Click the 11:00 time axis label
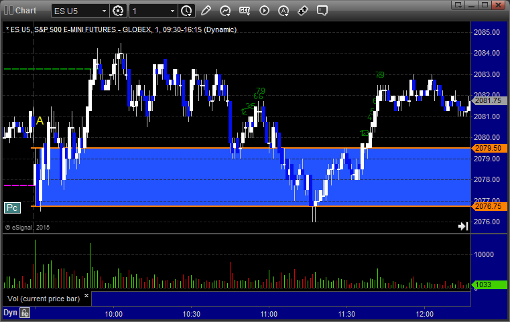 coord(269,314)
